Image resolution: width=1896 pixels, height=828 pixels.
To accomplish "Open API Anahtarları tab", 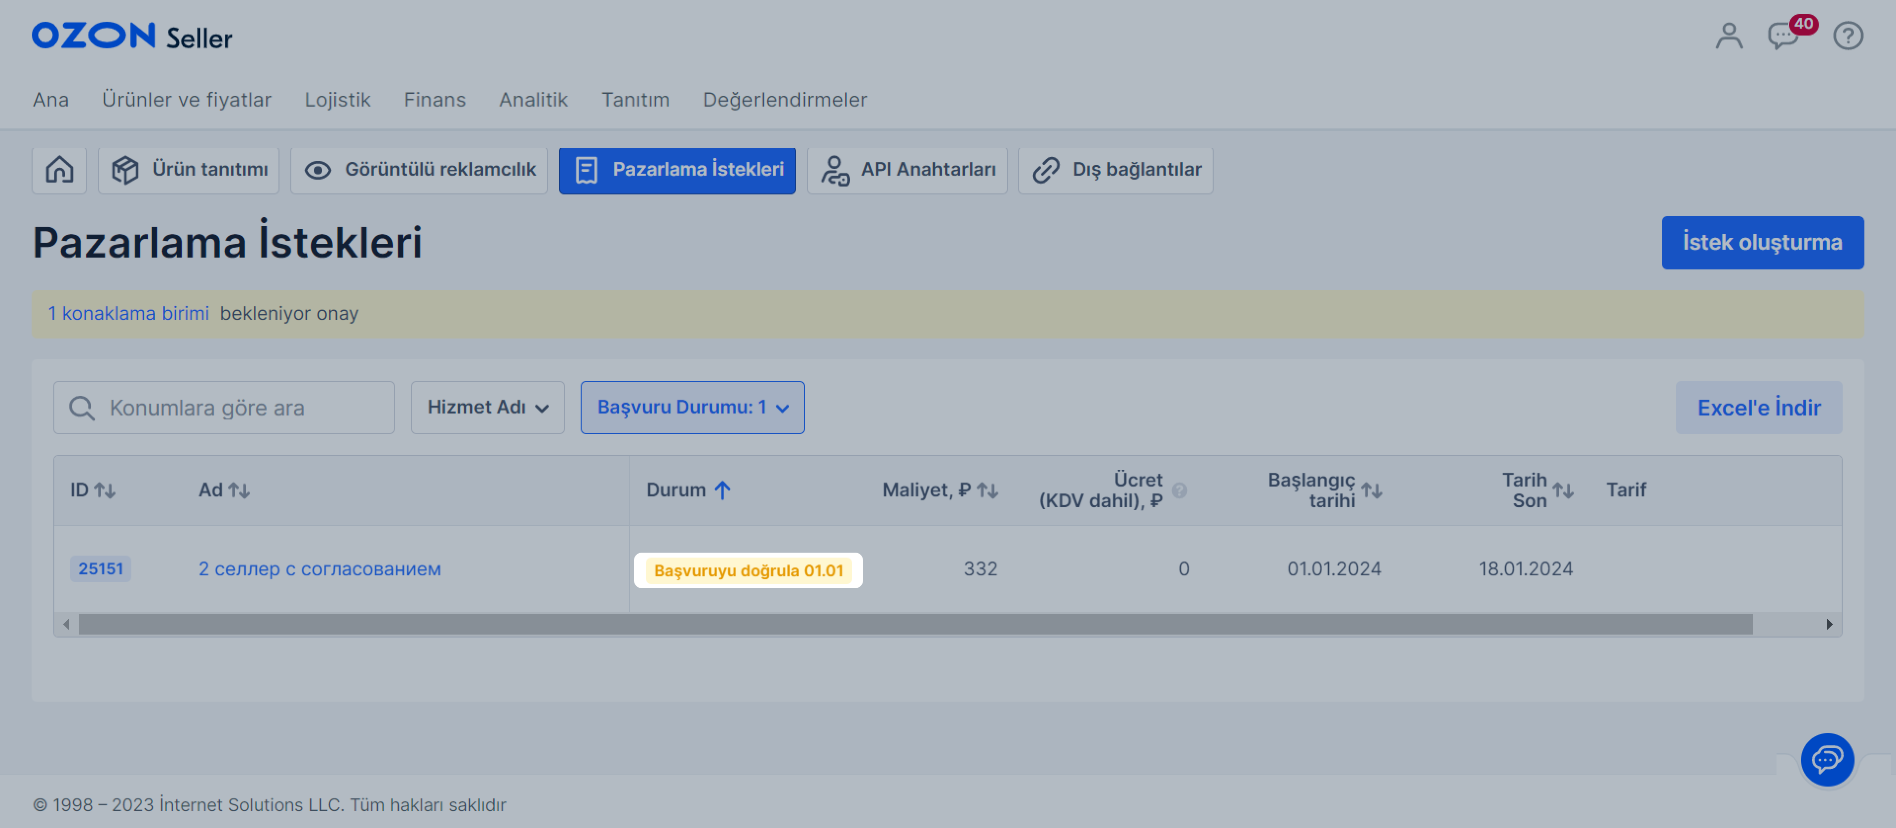I will pos(907,170).
